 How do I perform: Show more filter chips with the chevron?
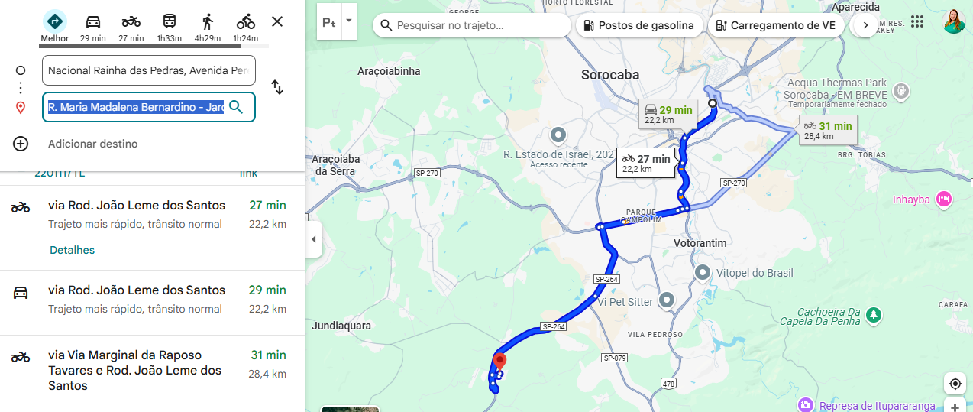tap(865, 25)
